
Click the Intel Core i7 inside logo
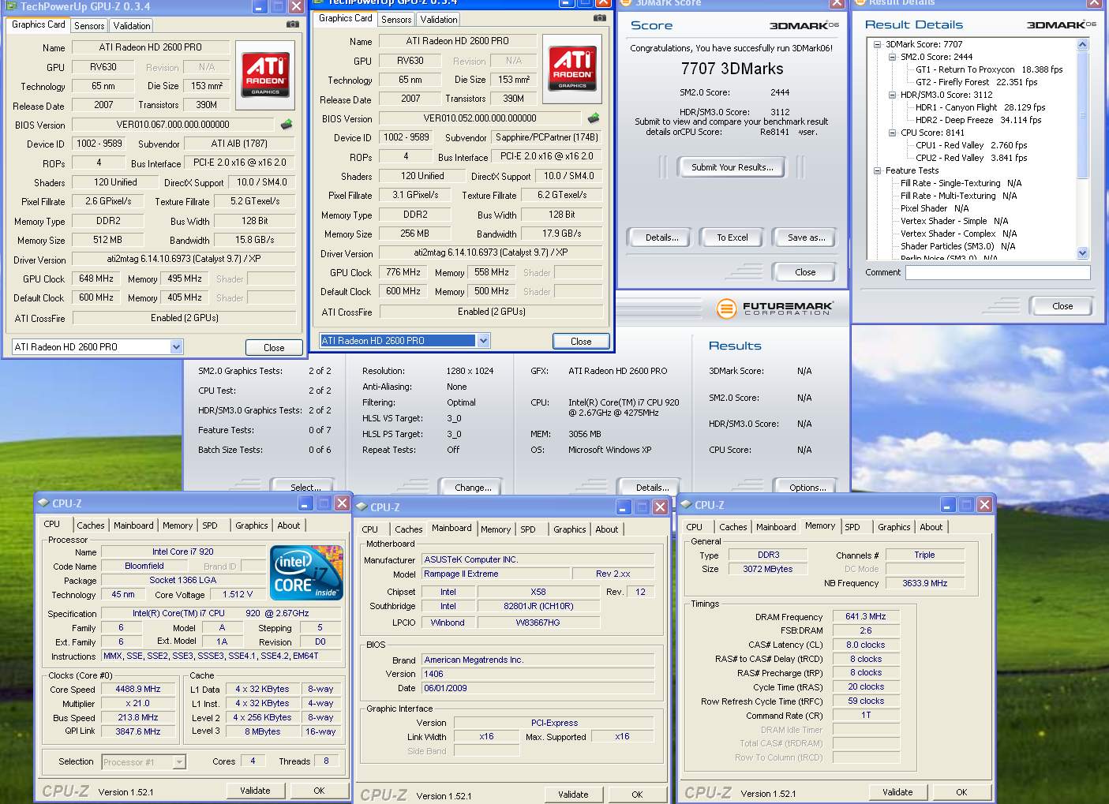306,572
